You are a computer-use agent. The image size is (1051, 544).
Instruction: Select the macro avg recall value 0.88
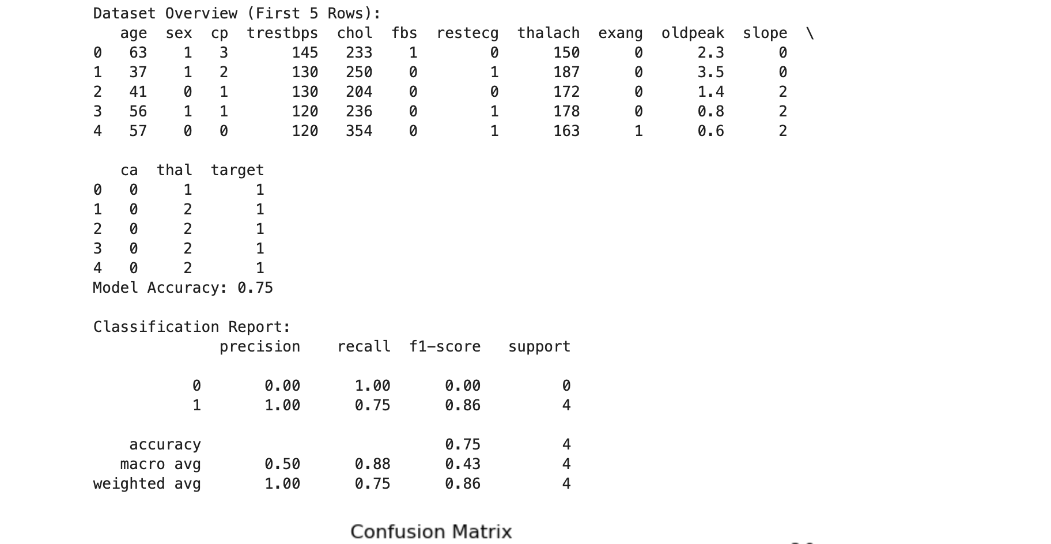coord(372,464)
